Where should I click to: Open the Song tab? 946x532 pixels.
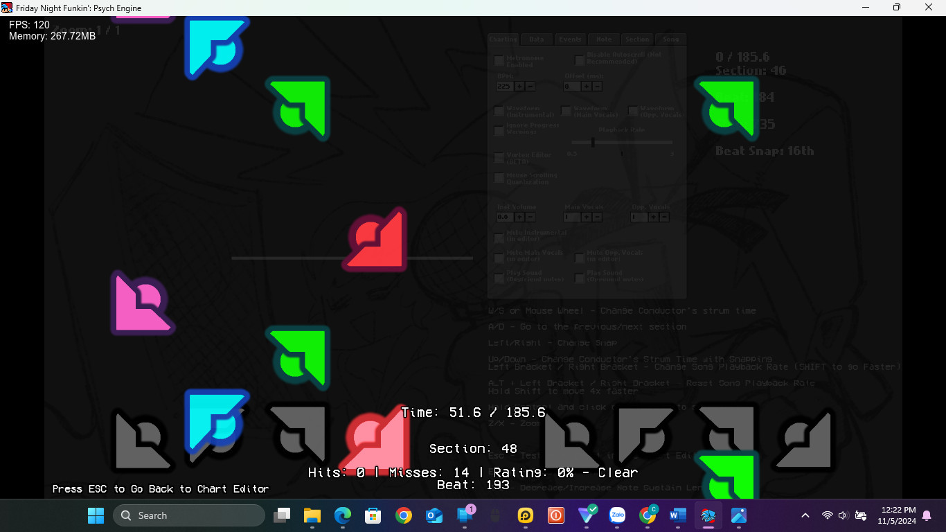[670, 39]
